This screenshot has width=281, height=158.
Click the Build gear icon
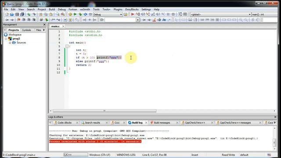point(70,14)
